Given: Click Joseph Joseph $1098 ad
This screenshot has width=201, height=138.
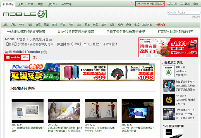Looking at the screenshot, I should (x=131, y=72).
